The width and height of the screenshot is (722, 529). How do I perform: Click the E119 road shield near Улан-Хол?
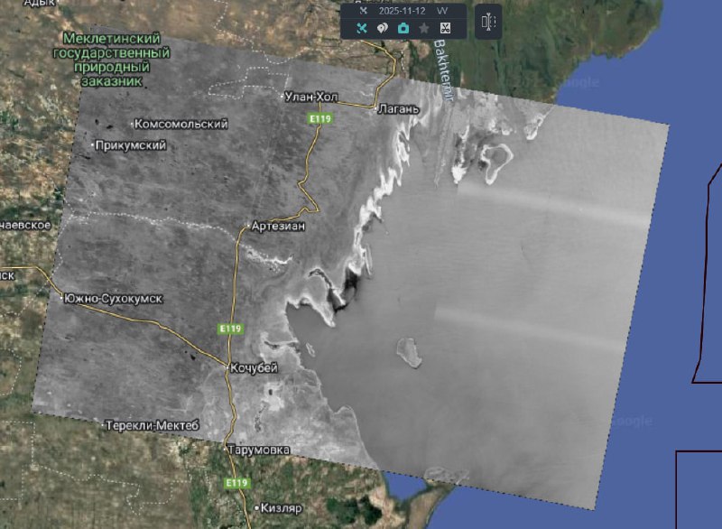point(317,118)
